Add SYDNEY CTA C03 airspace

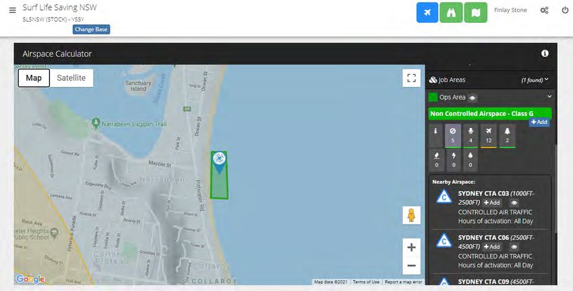point(492,203)
